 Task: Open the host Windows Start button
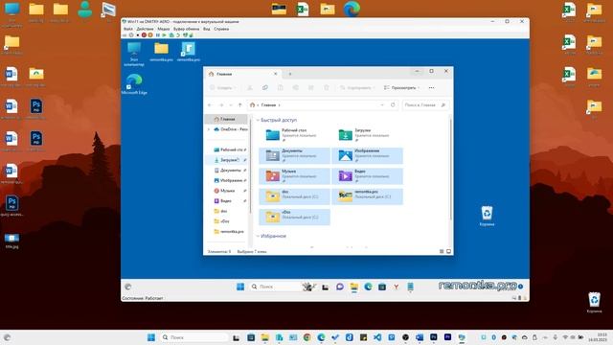point(151,337)
